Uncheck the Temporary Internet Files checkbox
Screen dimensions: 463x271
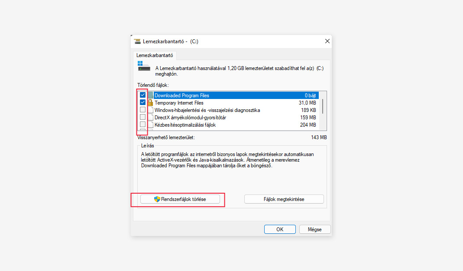[x=142, y=102]
